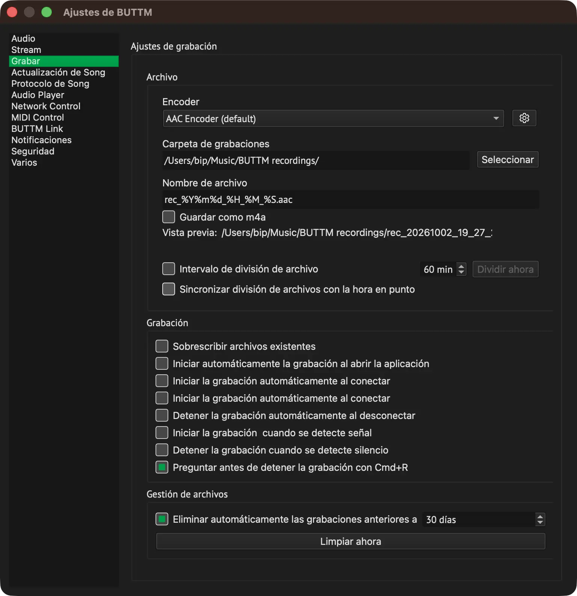Enable Guardar como m4a checkbox
Screen dimensions: 577x596
[x=169, y=217]
